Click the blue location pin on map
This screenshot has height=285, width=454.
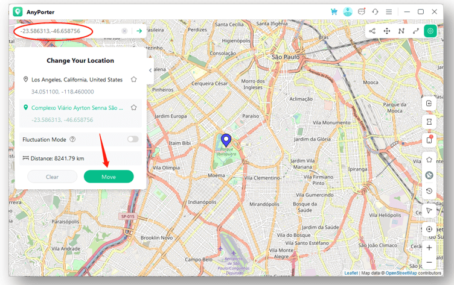point(226,140)
